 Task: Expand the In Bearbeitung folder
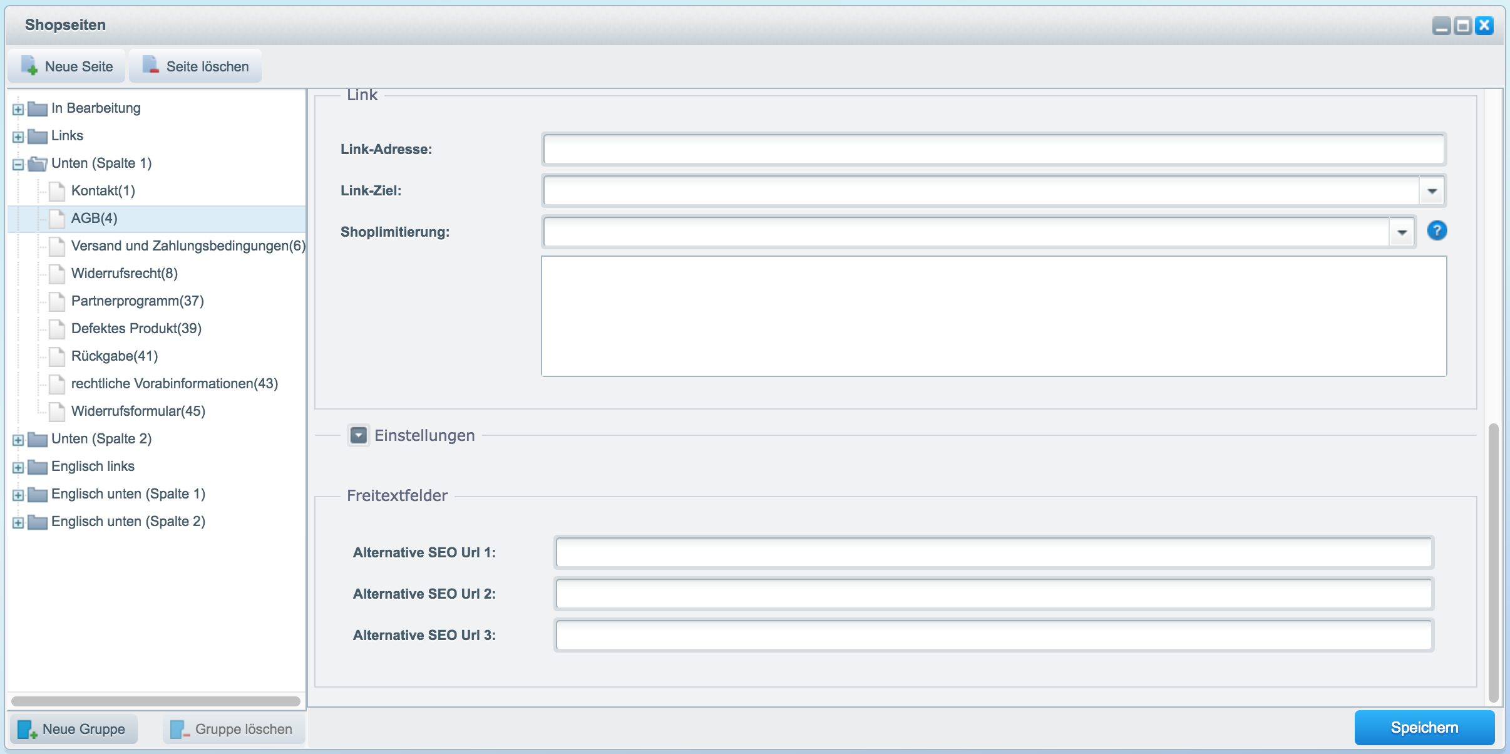click(x=18, y=110)
